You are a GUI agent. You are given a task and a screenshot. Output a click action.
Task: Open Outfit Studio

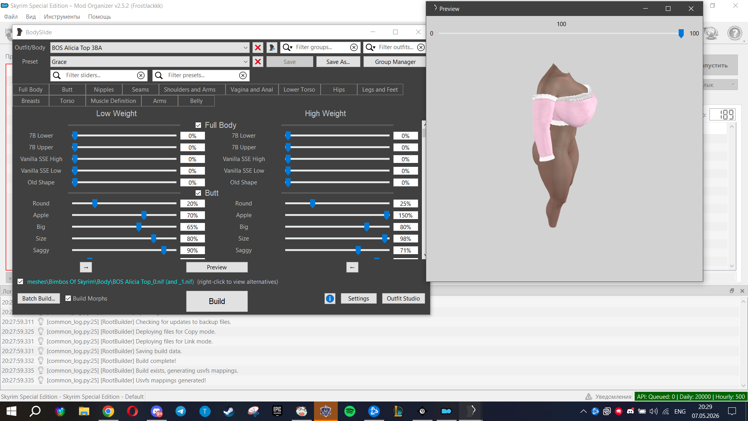pos(403,299)
